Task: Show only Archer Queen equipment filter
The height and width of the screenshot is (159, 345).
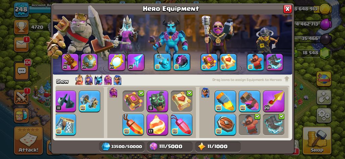Action: tap(89, 80)
